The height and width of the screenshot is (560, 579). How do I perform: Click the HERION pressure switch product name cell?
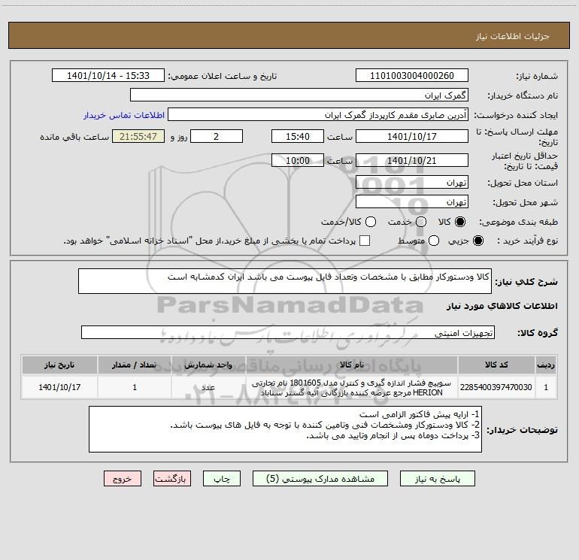pos(352,387)
